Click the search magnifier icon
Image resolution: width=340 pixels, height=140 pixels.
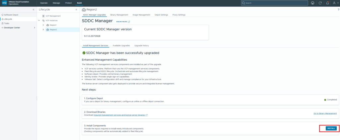click(243, 3)
